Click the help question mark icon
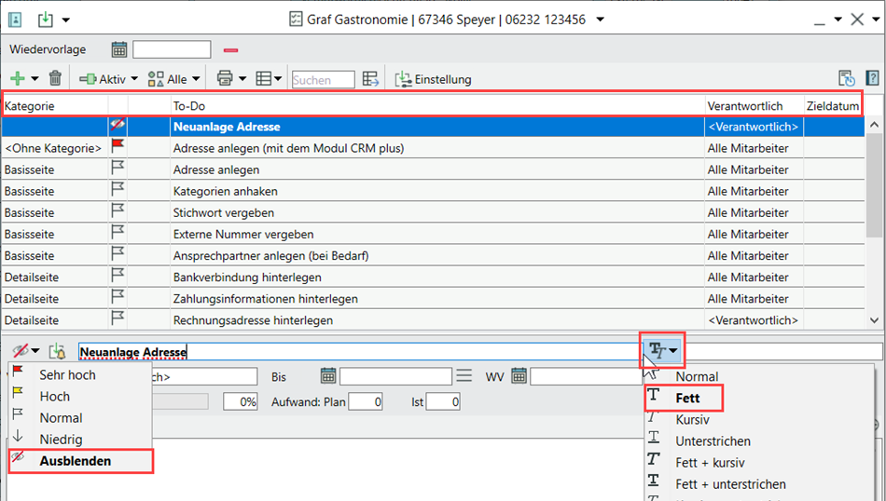Image resolution: width=886 pixels, height=501 pixels. click(872, 79)
